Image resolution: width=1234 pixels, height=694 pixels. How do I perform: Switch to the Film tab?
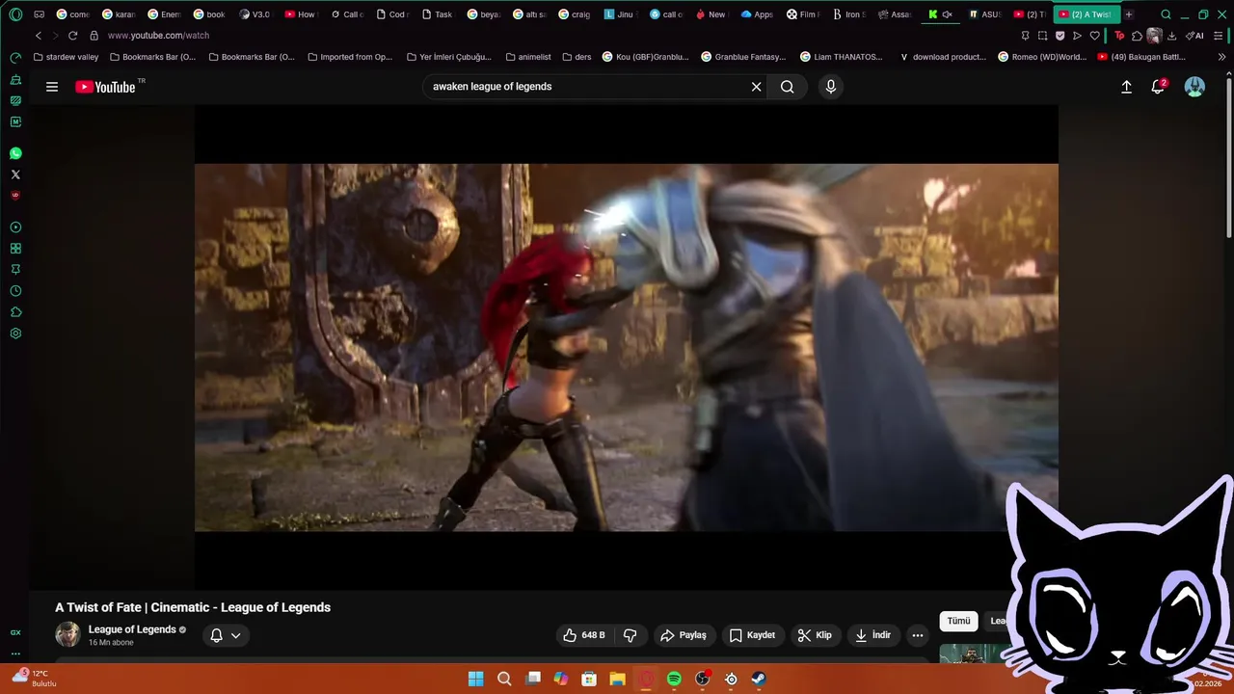click(x=803, y=14)
